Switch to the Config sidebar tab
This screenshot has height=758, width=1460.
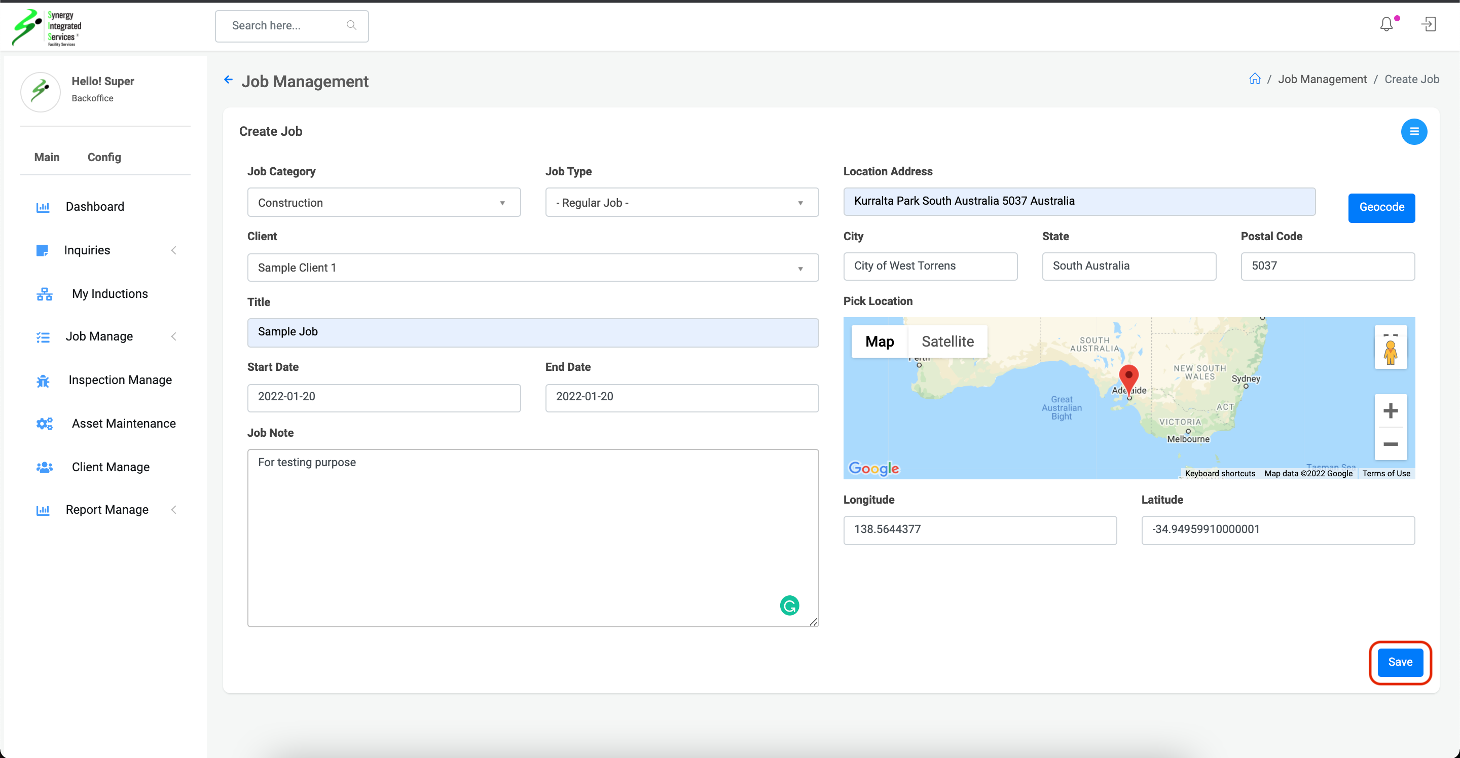click(104, 157)
